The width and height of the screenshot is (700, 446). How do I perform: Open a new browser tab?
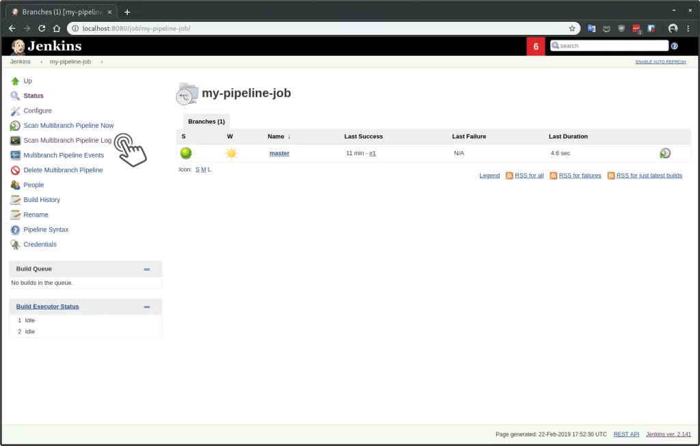[127, 12]
